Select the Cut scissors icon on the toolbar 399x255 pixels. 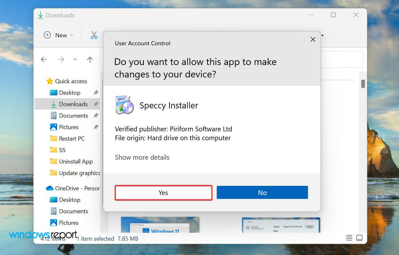(94, 35)
